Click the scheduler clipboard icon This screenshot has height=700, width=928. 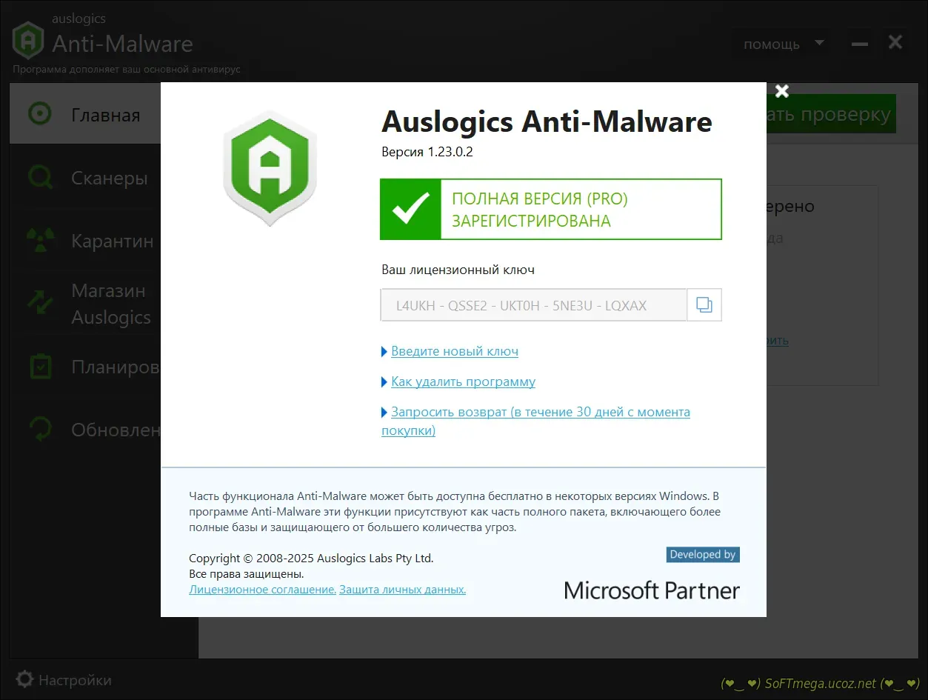tap(40, 367)
